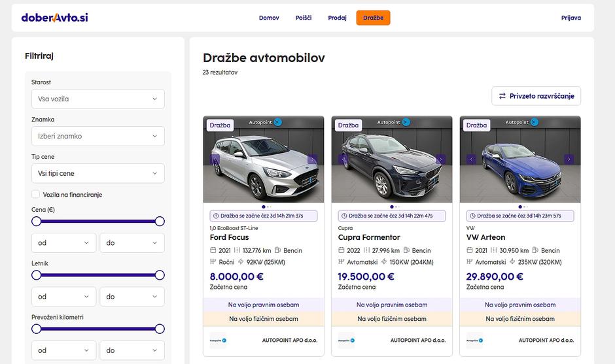Screen dimensions: 615x364
Task: Show next photo of VW Arteon
Action: [569, 159]
